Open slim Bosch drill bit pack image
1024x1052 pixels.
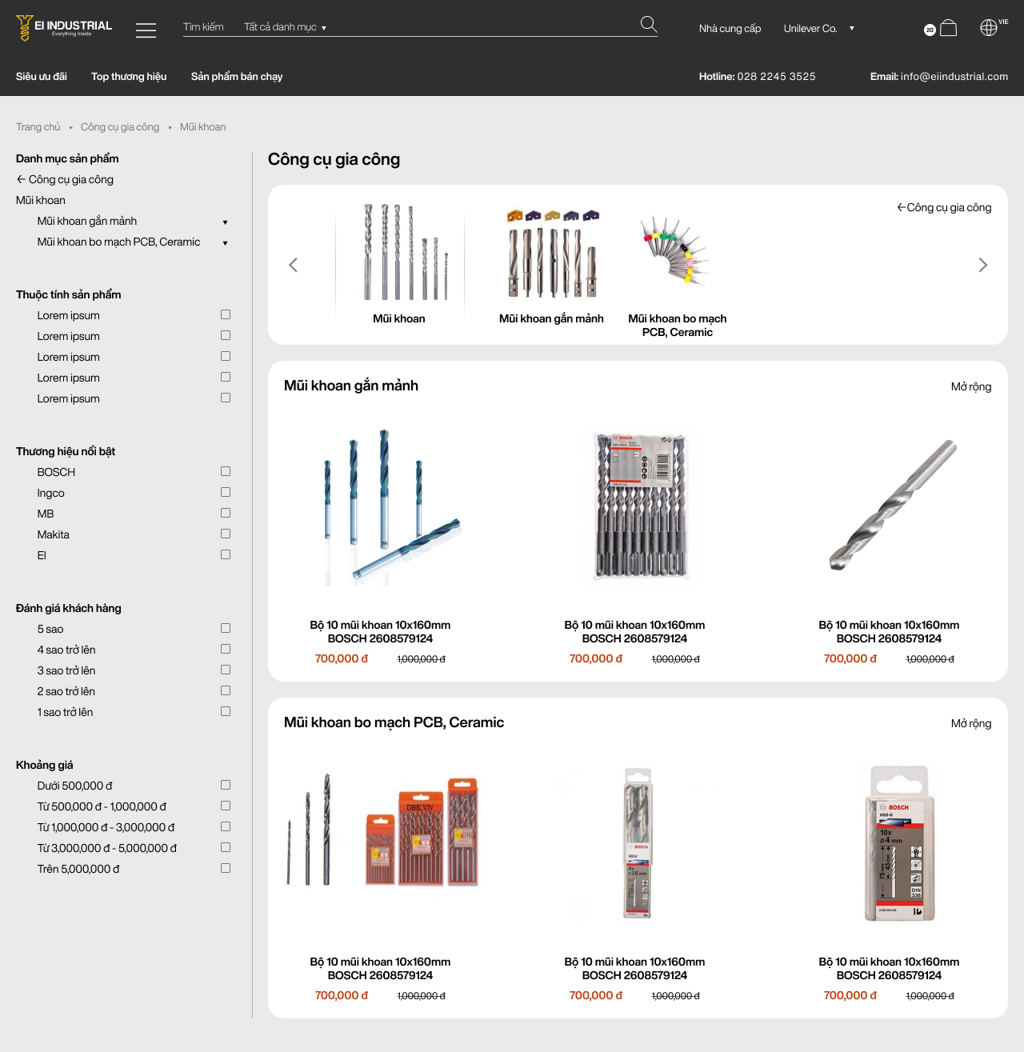point(638,843)
